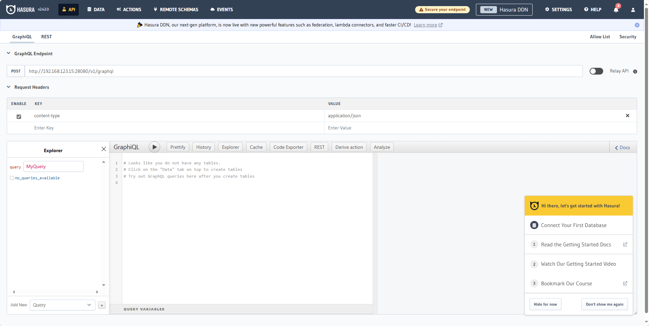
Task: Open the Allow List page
Action: click(600, 37)
